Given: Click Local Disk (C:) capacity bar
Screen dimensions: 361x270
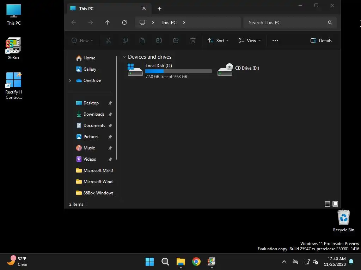Looking at the screenshot, I should pyautogui.click(x=178, y=71).
